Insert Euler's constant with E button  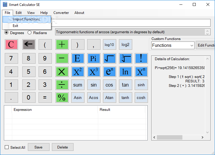(78, 58)
